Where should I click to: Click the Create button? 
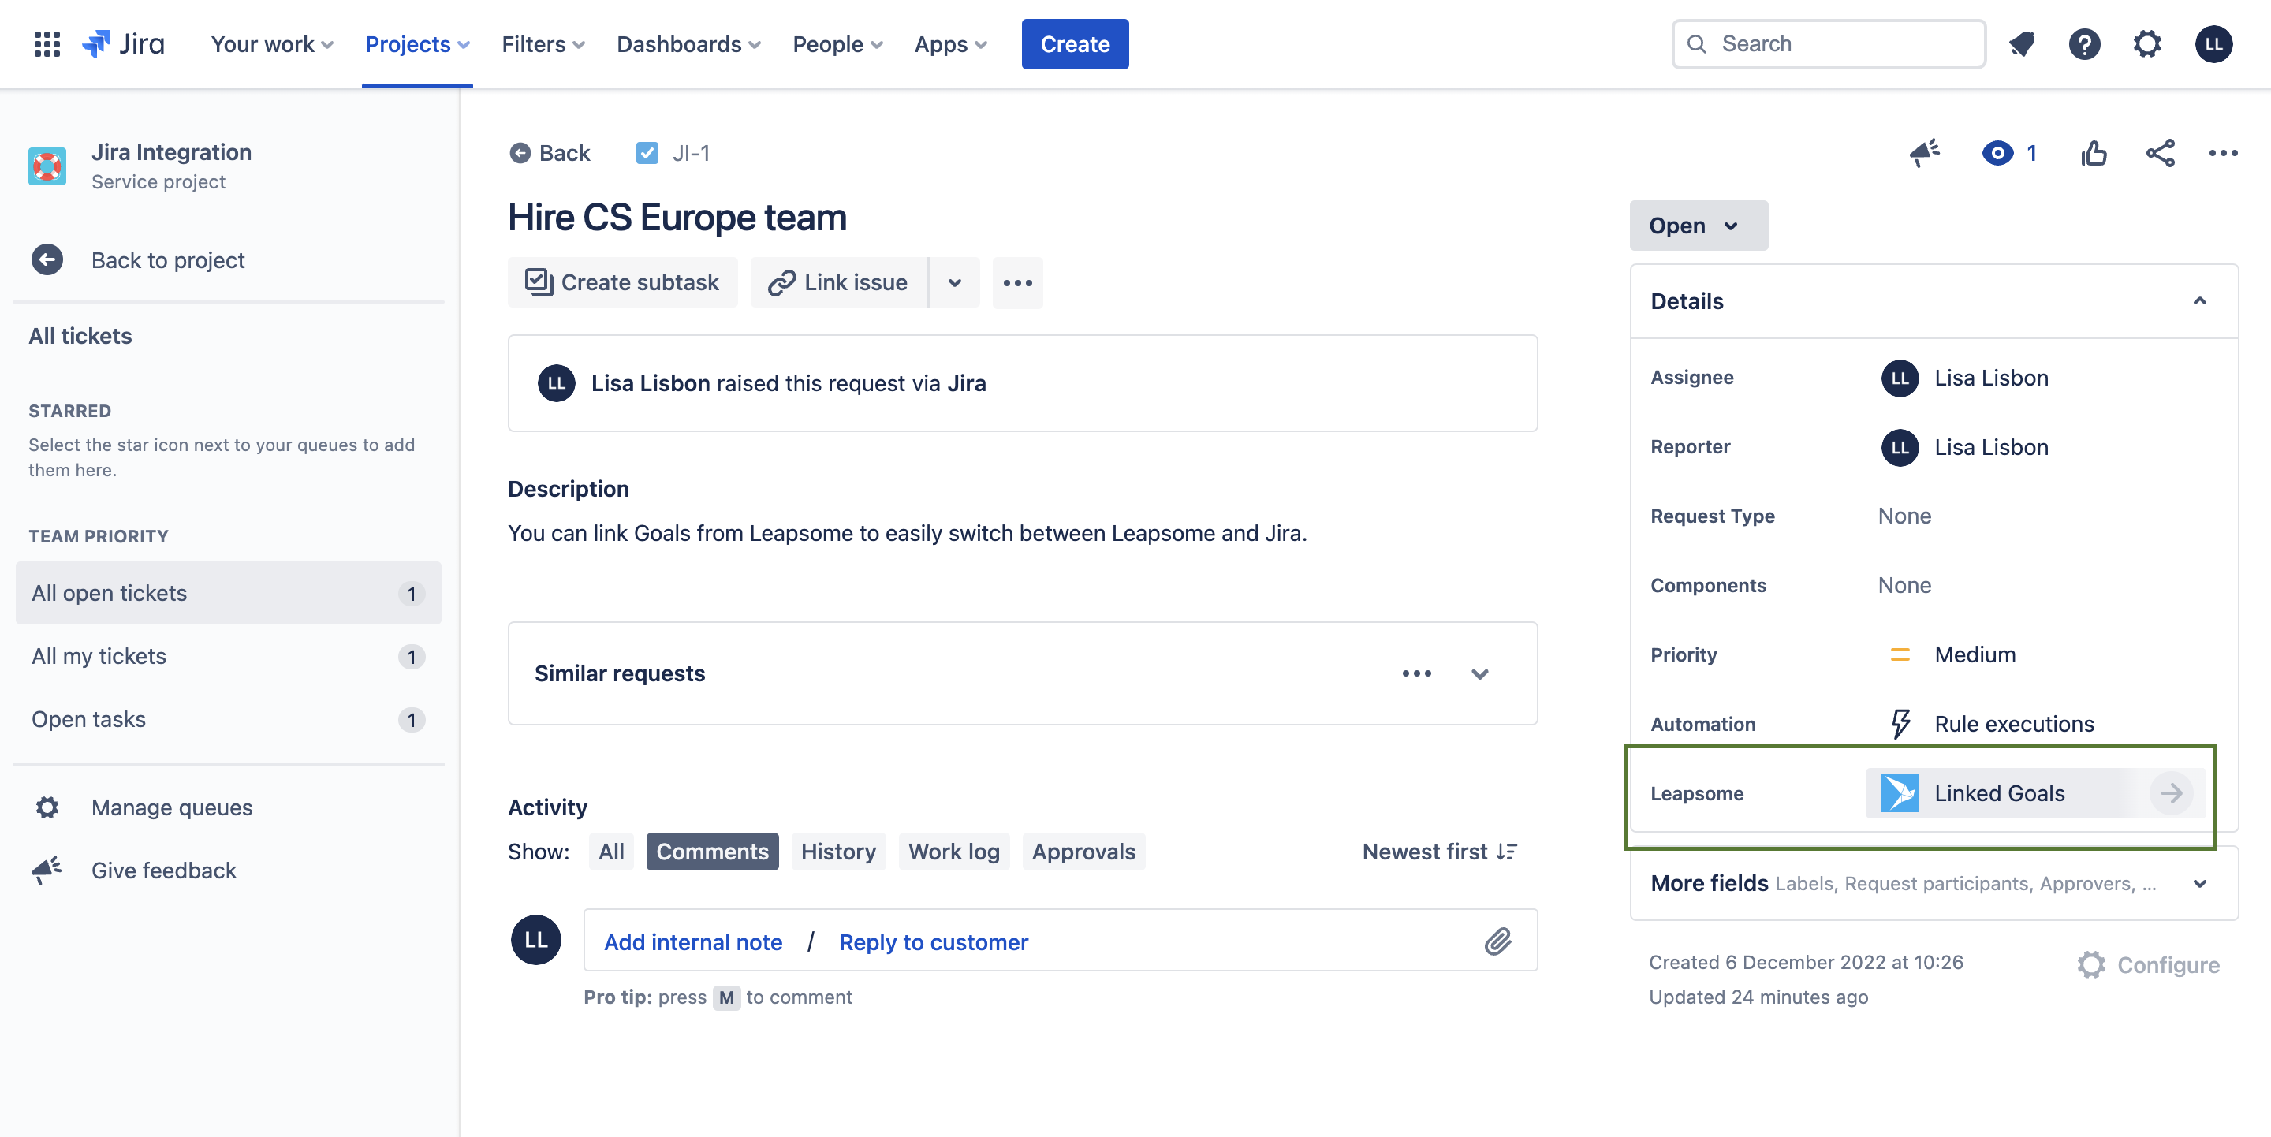pyautogui.click(x=1075, y=44)
